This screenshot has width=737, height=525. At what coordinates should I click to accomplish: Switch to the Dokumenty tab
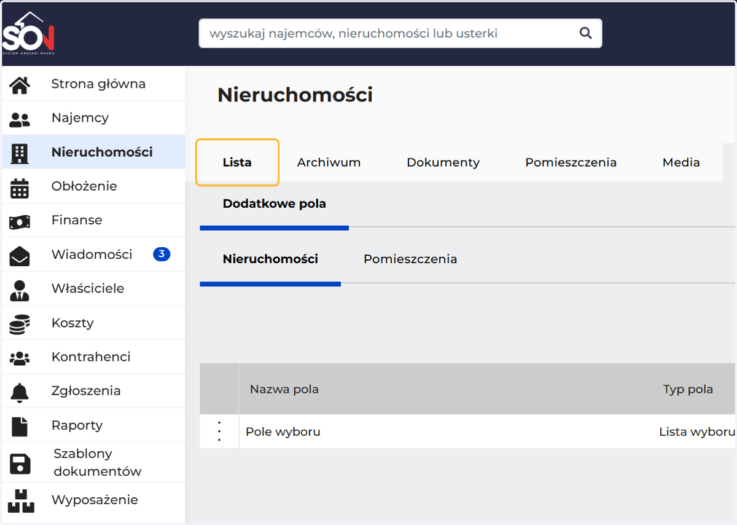(443, 162)
